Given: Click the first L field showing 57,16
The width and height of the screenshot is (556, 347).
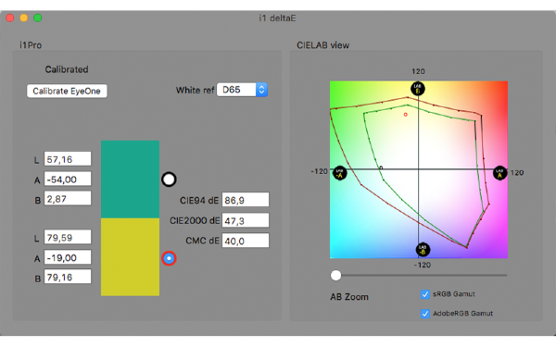Looking at the screenshot, I should (x=68, y=159).
